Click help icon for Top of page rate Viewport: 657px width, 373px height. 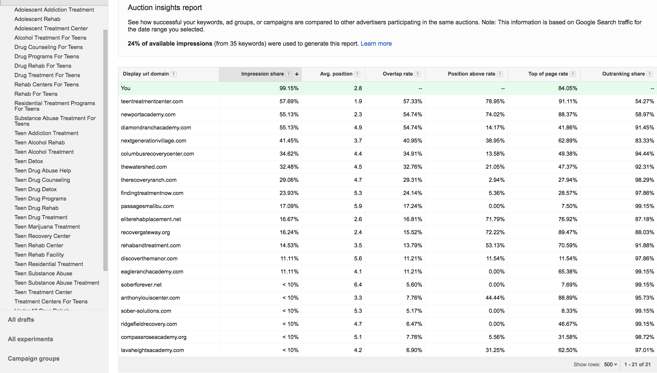(x=573, y=74)
